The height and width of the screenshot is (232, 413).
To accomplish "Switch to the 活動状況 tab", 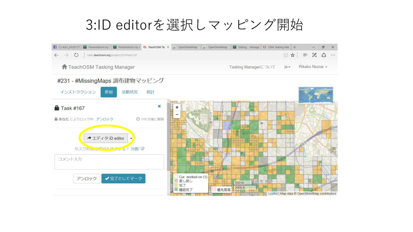I will tap(129, 92).
